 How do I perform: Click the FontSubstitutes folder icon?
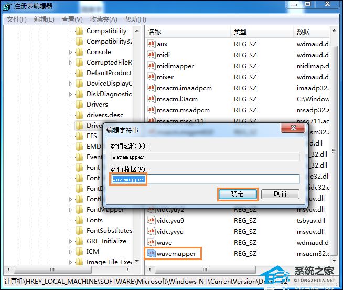[x=79, y=231]
